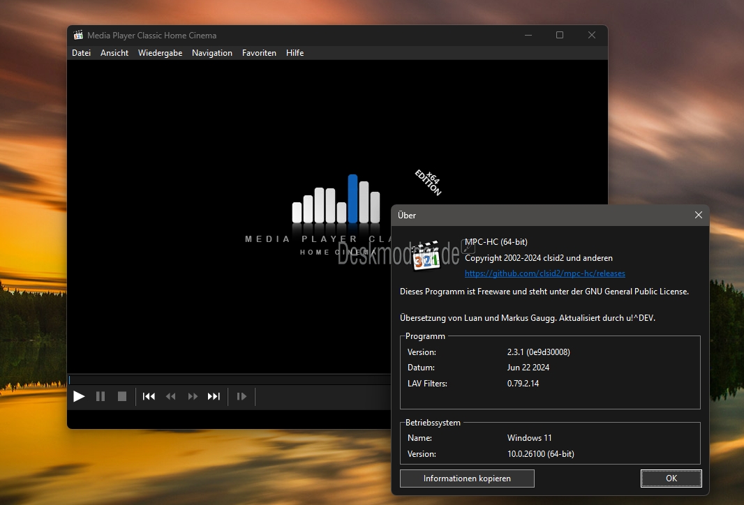Jump to the previous file icon
Image resolution: width=744 pixels, height=505 pixels.
pyautogui.click(x=149, y=396)
